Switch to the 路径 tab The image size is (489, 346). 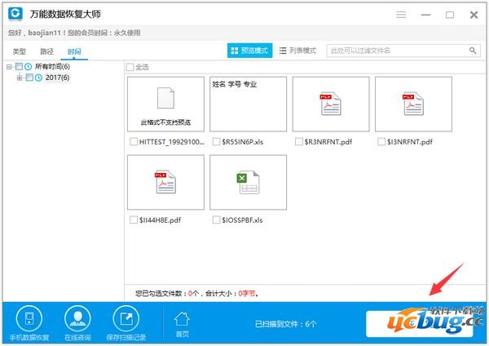(x=46, y=51)
